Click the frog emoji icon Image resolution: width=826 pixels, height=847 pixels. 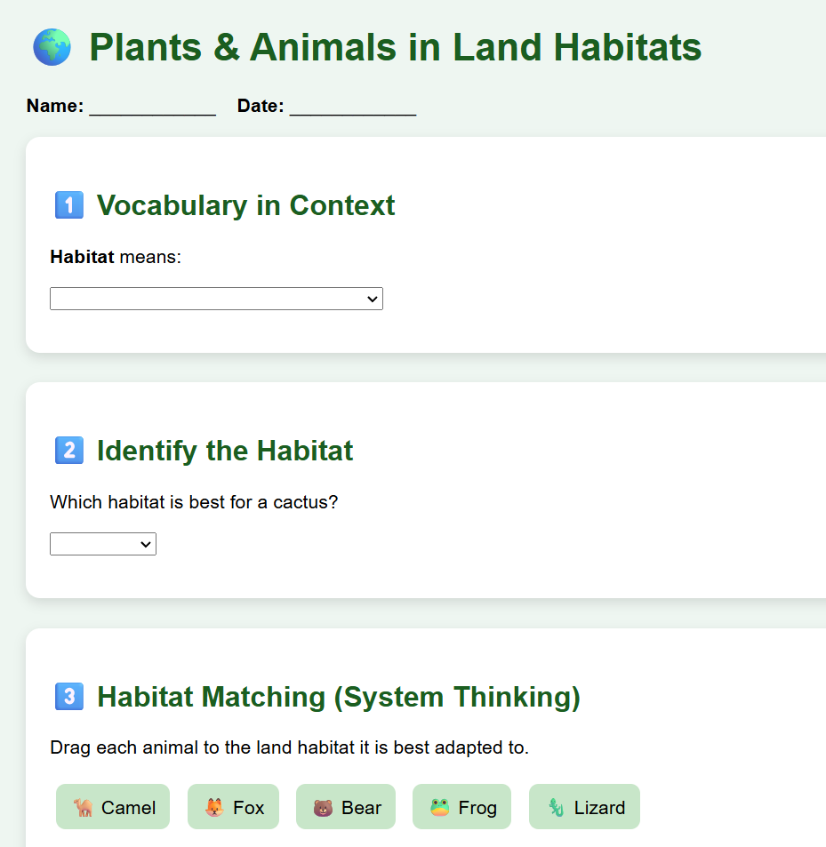439,807
